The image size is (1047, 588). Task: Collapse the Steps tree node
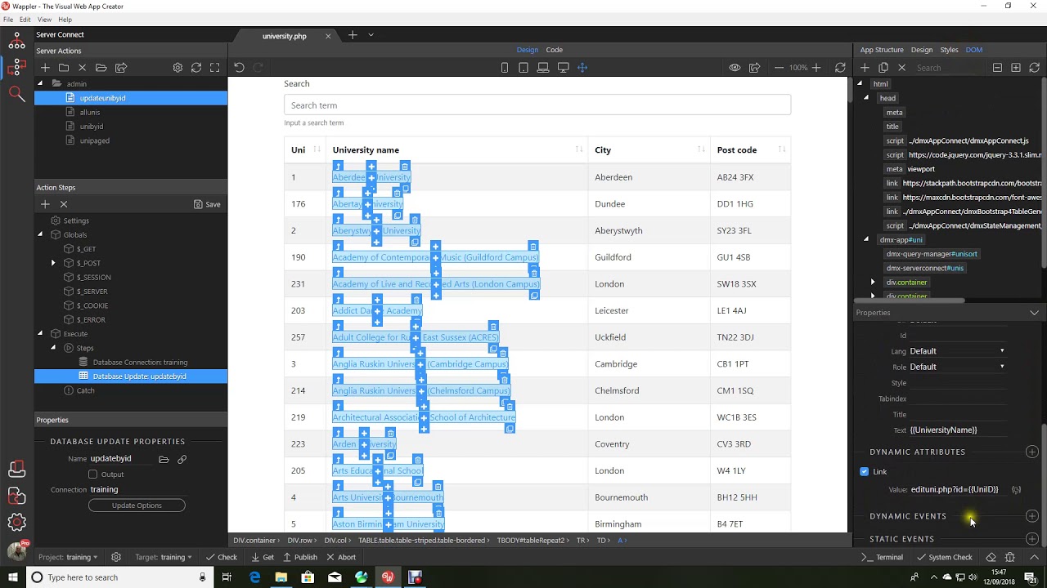click(53, 348)
